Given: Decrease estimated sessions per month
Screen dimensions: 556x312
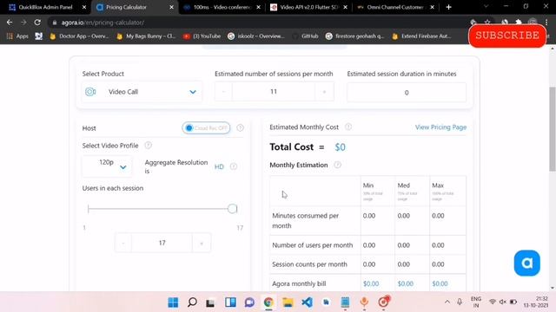Looking at the screenshot, I should (x=223, y=92).
